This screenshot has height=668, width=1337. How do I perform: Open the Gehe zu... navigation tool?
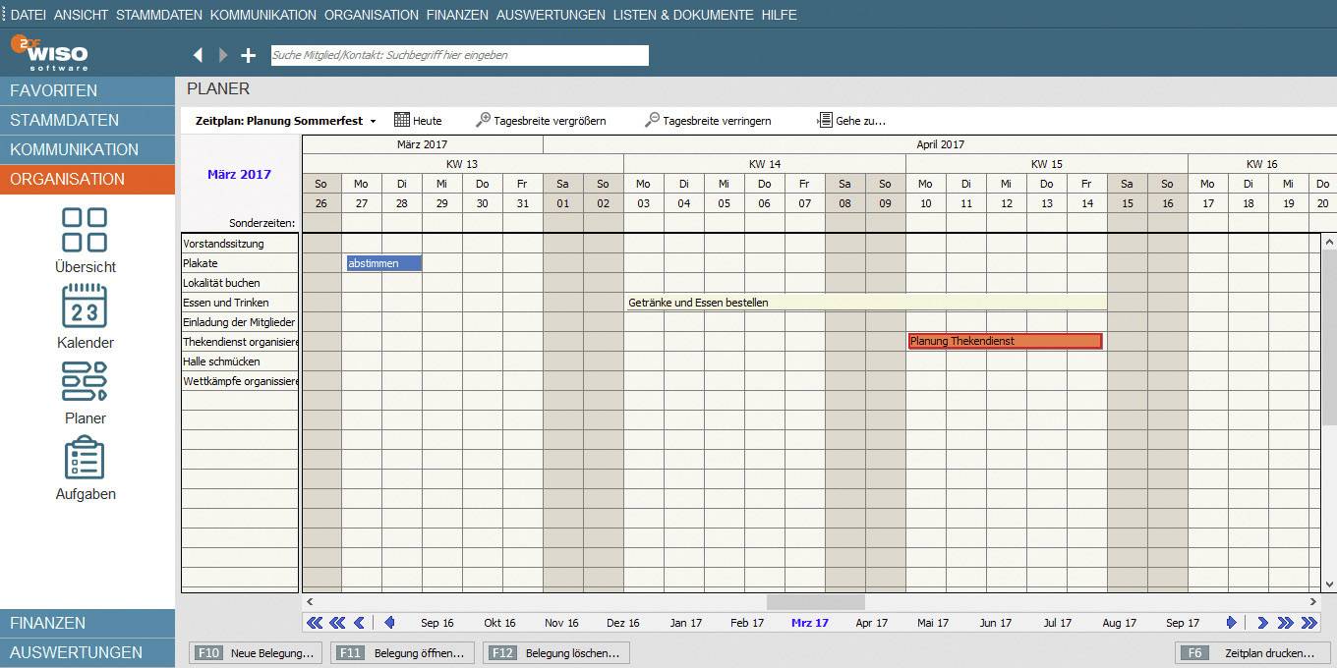[851, 120]
